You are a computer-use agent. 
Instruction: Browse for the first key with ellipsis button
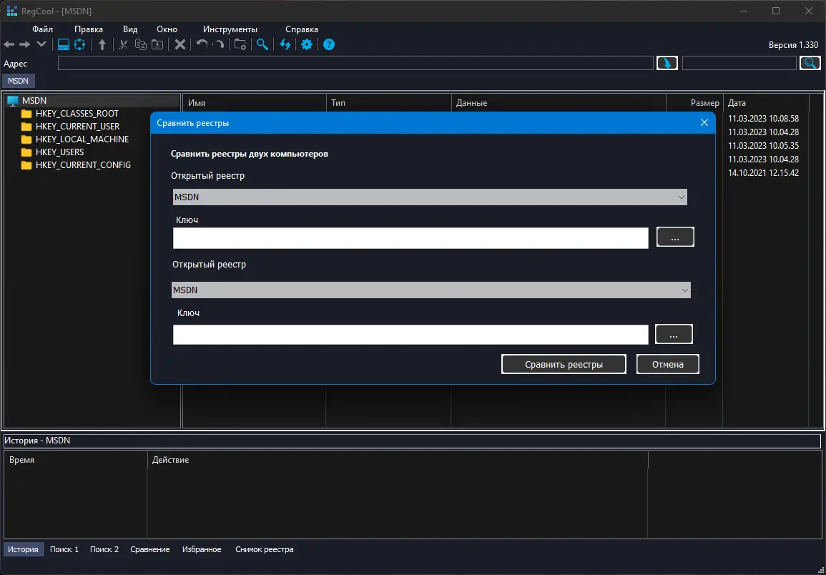[675, 237]
